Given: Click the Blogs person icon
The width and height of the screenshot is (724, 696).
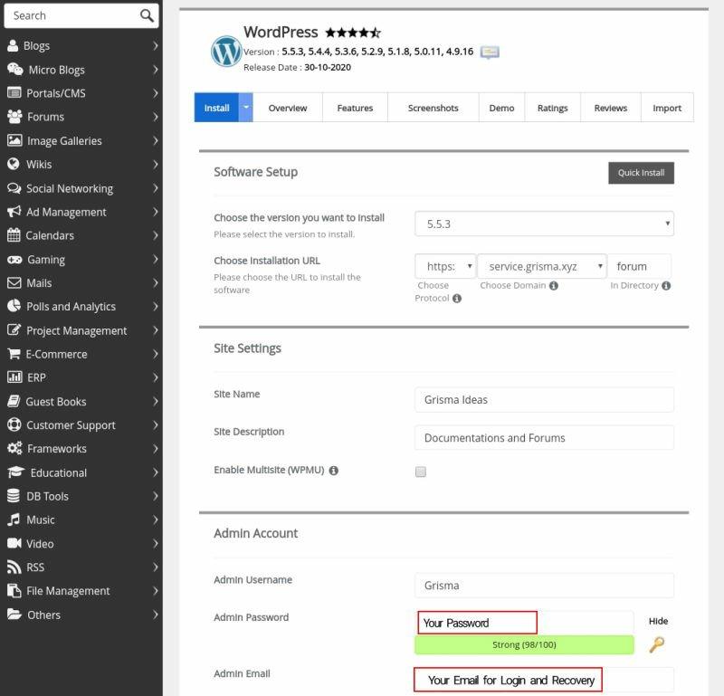Looking at the screenshot, I should [13, 45].
